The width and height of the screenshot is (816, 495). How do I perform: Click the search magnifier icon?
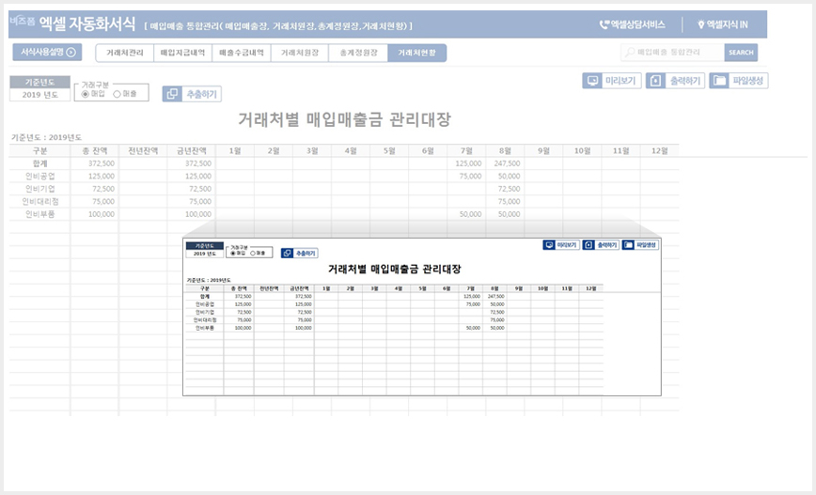[x=630, y=52]
